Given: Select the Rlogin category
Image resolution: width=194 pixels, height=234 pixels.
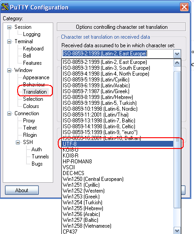Looking at the screenshot, I should [x=30, y=135].
